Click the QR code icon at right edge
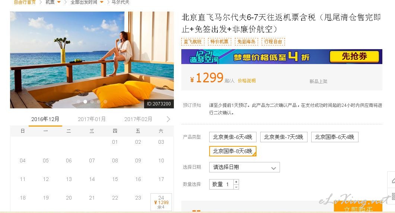 coord(393,196)
